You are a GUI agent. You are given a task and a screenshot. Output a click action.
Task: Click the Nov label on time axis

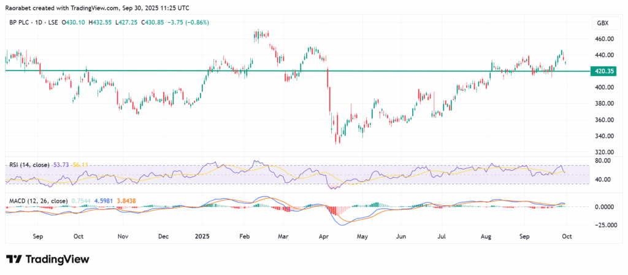123,236
